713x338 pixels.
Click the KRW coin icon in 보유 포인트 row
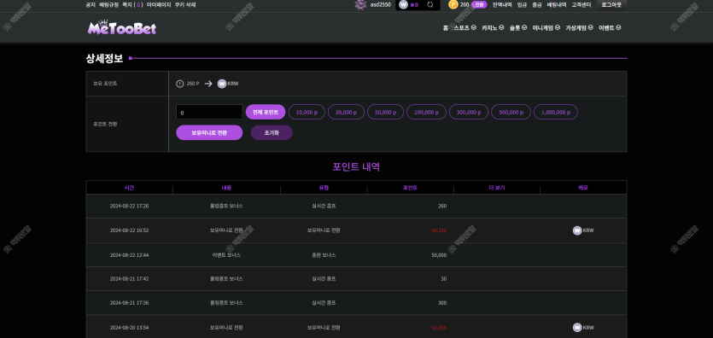coord(222,84)
